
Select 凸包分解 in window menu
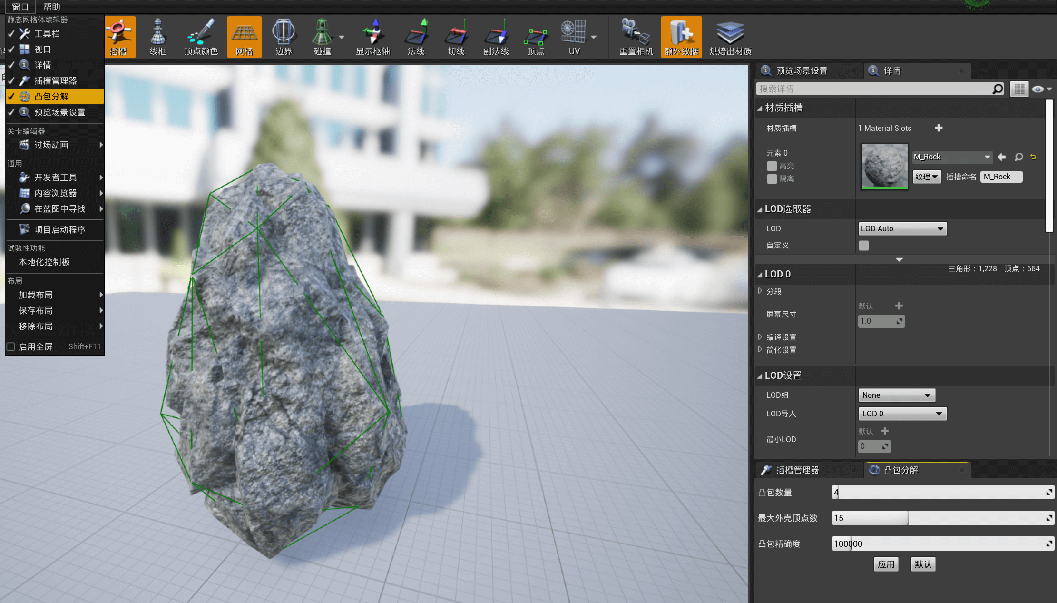[x=55, y=96]
